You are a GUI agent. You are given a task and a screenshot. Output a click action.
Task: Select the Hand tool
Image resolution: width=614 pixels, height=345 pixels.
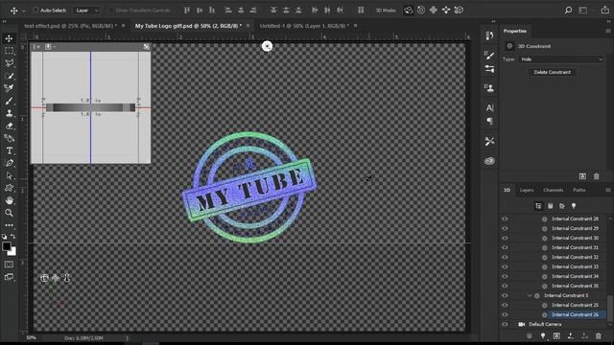[x=9, y=200]
